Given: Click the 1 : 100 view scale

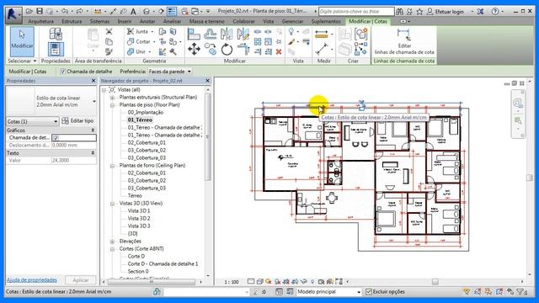Looking at the screenshot, I should tap(232, 282).
